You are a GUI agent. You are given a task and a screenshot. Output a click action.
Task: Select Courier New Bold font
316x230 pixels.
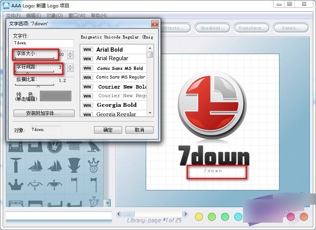pyautogui.click(x=113, y=87)
